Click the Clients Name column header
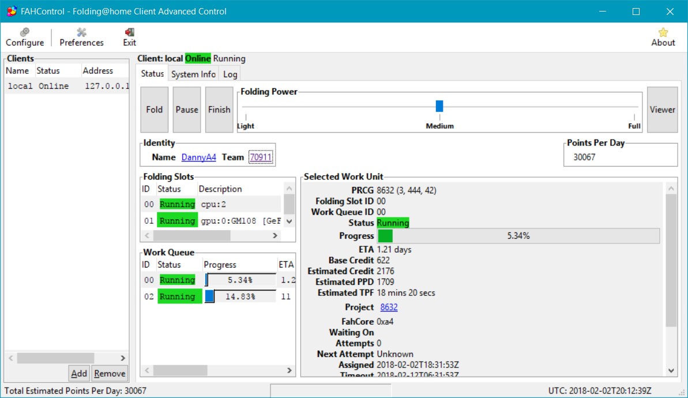Viewport: 688px width, 398px height. (x=19, y=70)
